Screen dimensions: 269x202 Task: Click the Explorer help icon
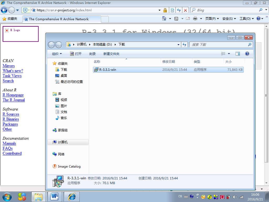click(x=247, y=54)
